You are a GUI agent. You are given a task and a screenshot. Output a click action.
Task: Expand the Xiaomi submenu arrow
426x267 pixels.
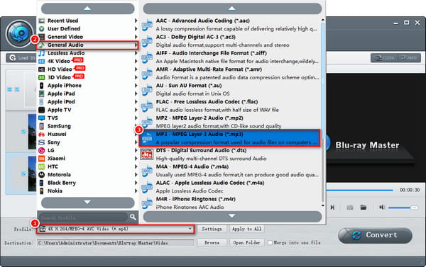pos(136,159)
